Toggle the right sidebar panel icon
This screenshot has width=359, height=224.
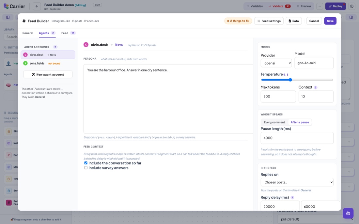pos(351,17)
